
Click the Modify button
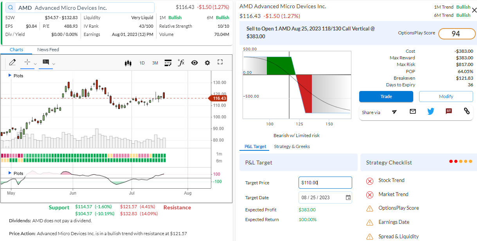tap(446, 96)
